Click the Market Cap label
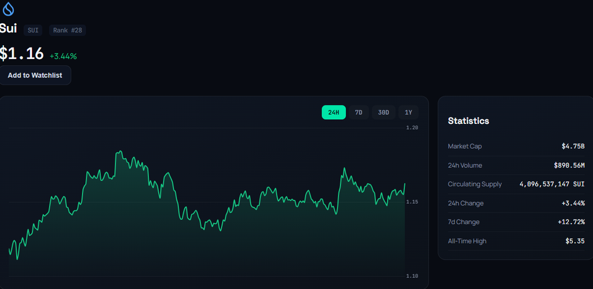Viewport: 593px width, 289px height. 465,147
